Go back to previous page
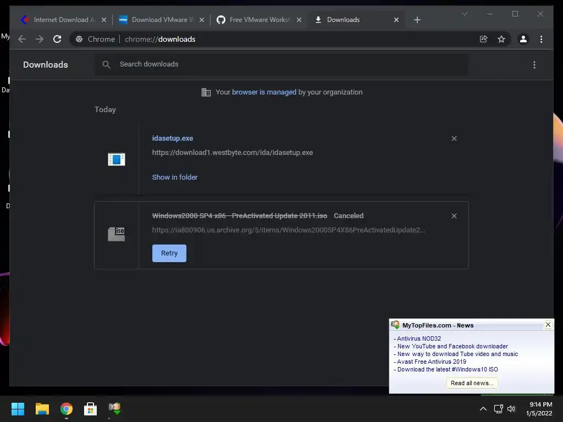The height and width of the screenshot is (422, 563). tap(22, 39)
